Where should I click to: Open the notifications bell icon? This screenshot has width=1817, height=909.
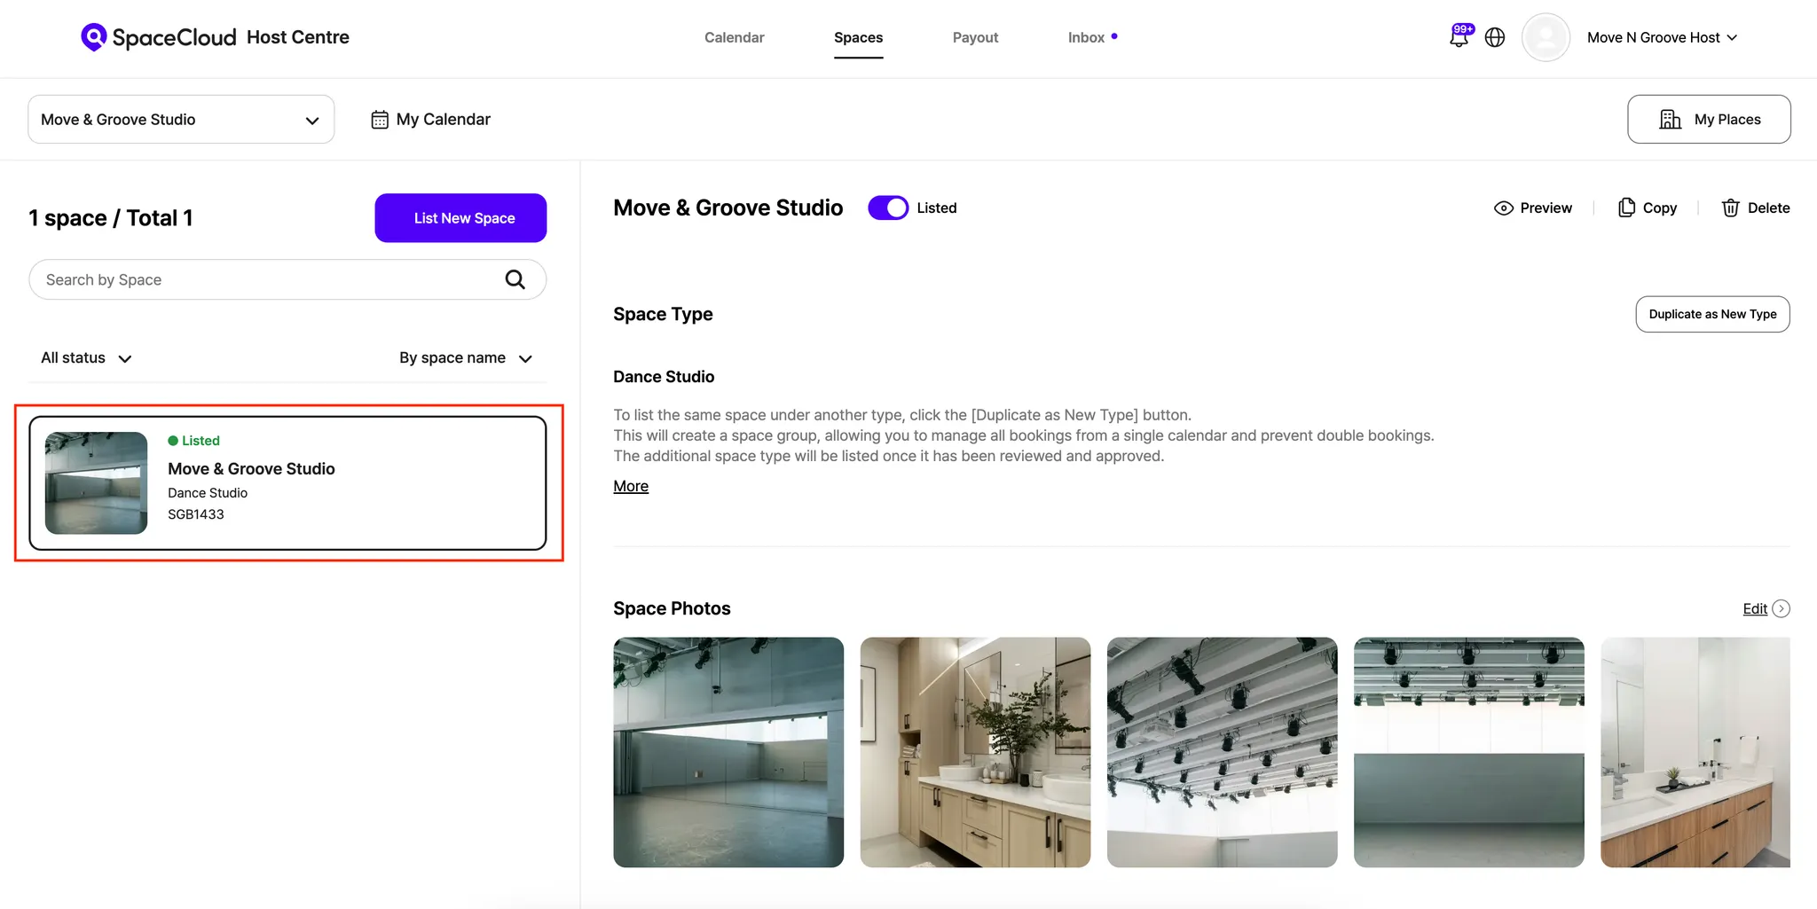[1459, 36]
